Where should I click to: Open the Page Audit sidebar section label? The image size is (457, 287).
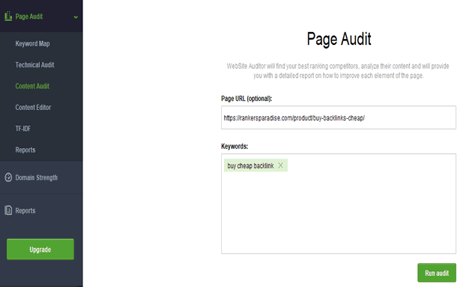pos(29,16)
